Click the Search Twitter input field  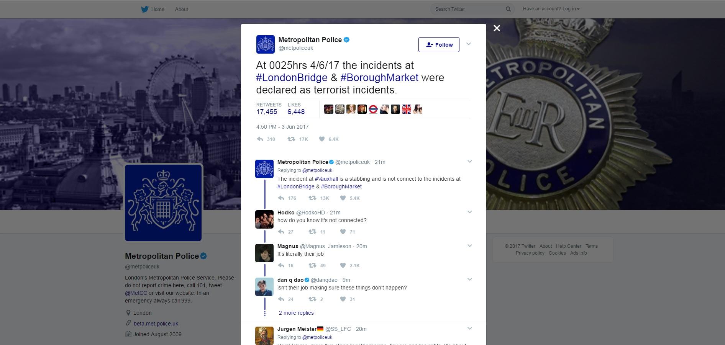469,9
